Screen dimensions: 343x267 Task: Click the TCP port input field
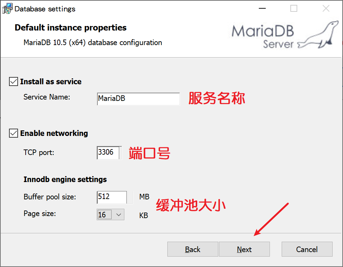(109, 153)
